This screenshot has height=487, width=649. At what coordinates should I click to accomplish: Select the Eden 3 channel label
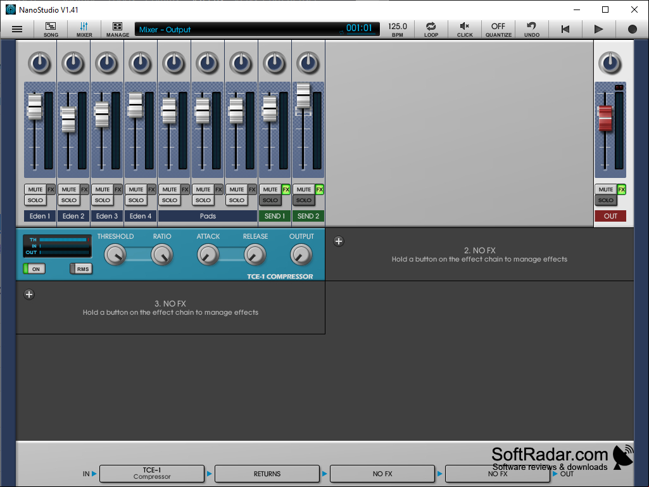coord(107,216)
